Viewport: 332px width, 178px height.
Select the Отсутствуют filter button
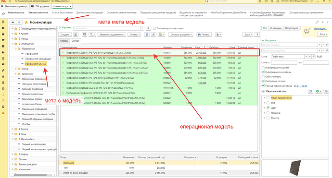click(x=292, y=28)
